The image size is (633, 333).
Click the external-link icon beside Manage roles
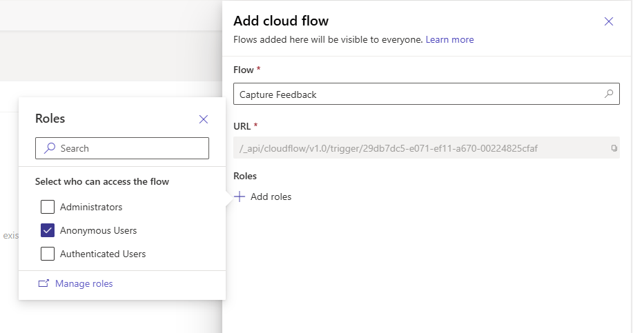point(43,283)
